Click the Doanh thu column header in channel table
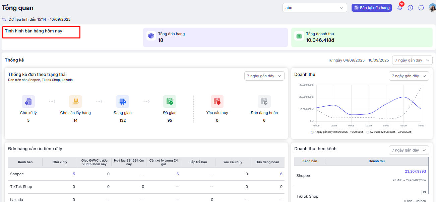Image resolution: width=436 pixels, height=202 pixels. click(377, 161)
